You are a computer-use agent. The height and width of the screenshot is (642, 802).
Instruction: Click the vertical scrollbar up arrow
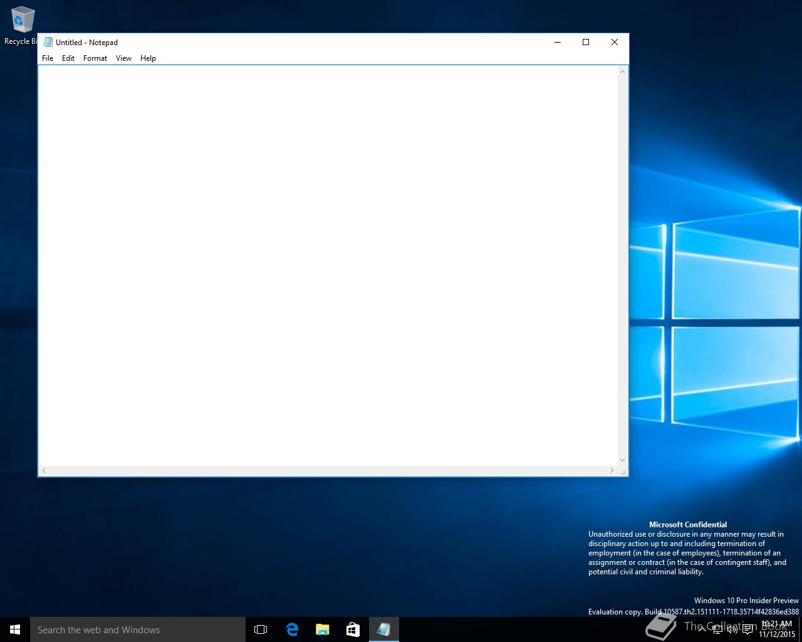click(622, 71)
